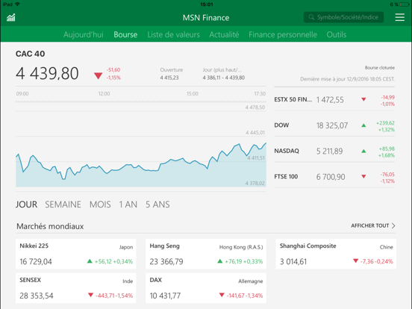
Task: Expand with the AFFICHER TOUT chevron arrow
Action: 393,225
